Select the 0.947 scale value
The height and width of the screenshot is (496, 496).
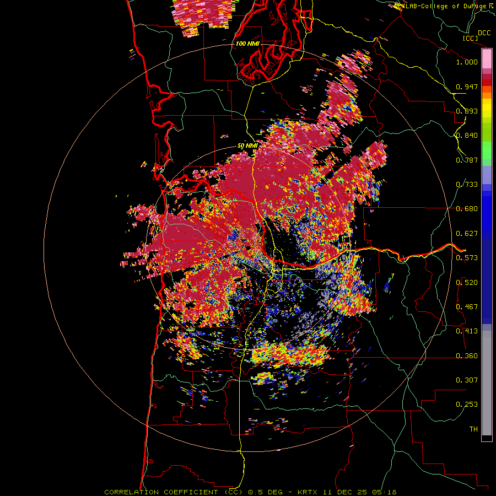467,87
